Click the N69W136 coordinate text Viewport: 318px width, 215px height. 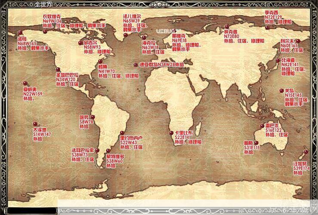(52, 21)
